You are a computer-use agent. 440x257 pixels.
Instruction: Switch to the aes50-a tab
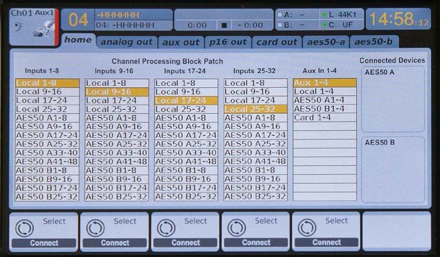click(x=326, y=42)
